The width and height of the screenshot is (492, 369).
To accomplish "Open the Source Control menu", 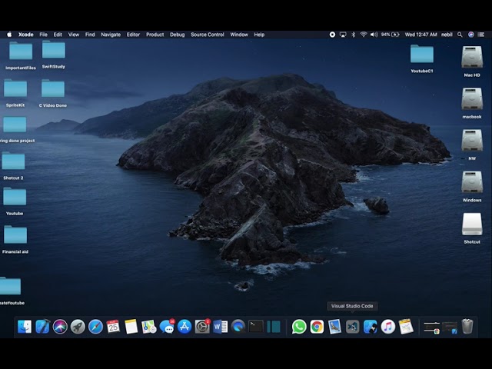I will point(208,35).
